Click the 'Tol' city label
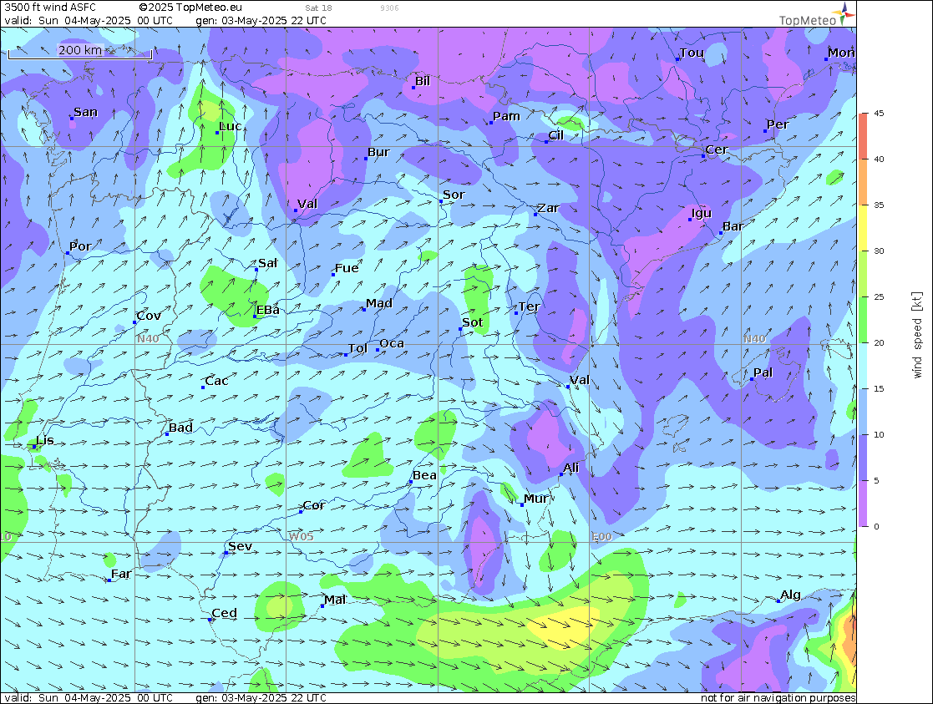The image size is (933, 704). point(357,348)
